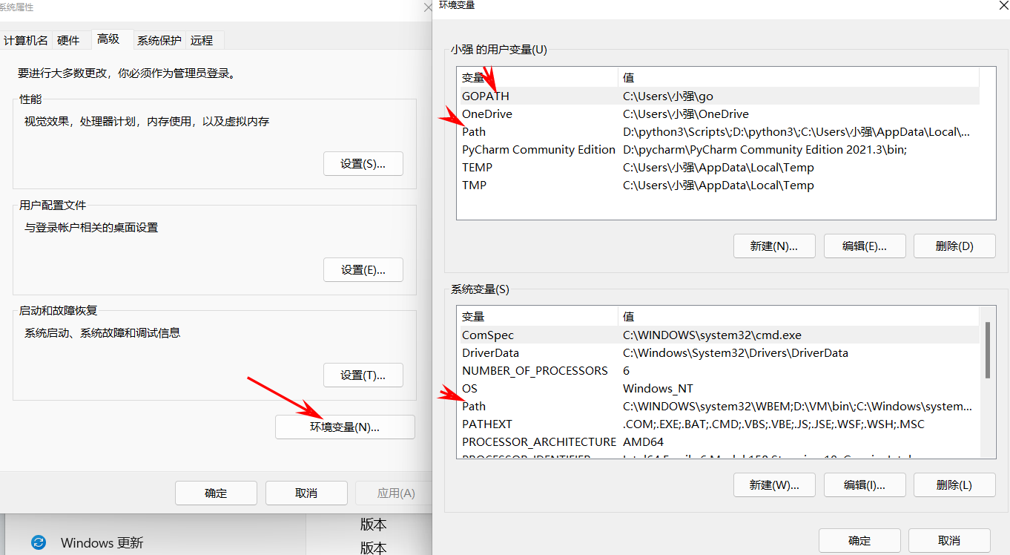The image size is (1010, 555).
Task: Confirm 系统属性 with 确定 button
Action: pos(216,493)
